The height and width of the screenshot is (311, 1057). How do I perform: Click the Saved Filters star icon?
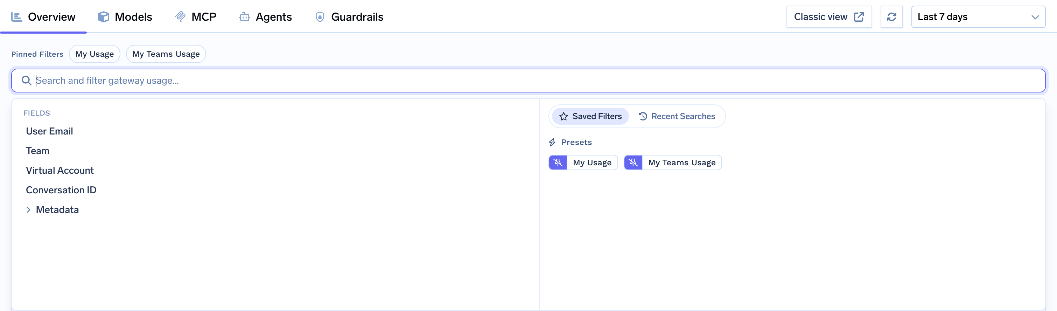(564, 117)
